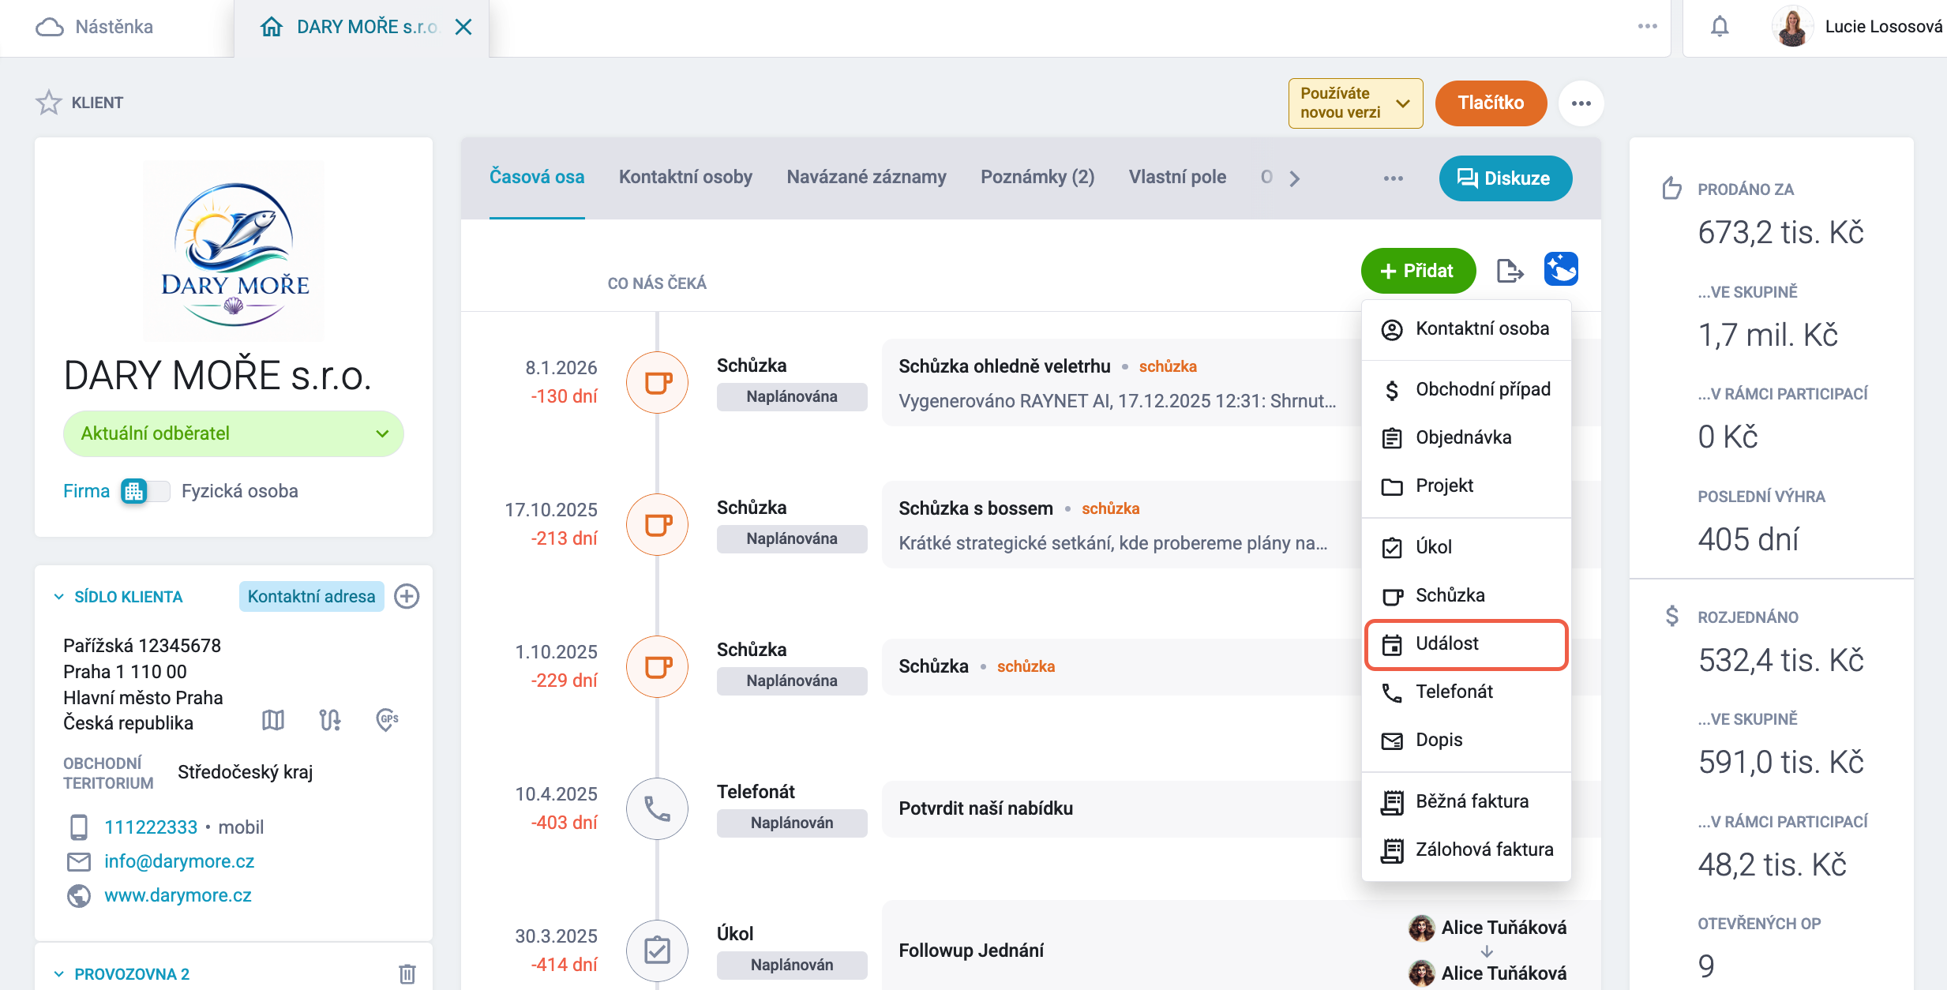This screenshot has height=990, width=1947.
Task: Open Potvrdit naší nabídku record
Action: pyautogui.click(x=985, y=808)
